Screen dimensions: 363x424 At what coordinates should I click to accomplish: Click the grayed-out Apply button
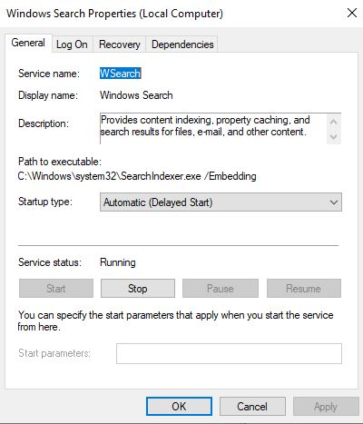tap(326, 407)
